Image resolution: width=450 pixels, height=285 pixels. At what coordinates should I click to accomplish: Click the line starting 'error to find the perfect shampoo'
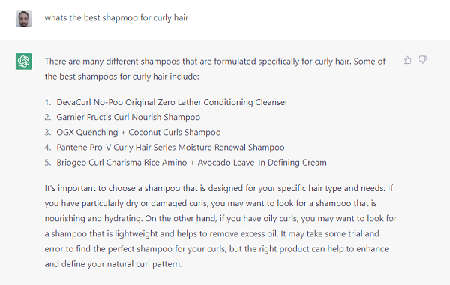(x=217, y=249)
